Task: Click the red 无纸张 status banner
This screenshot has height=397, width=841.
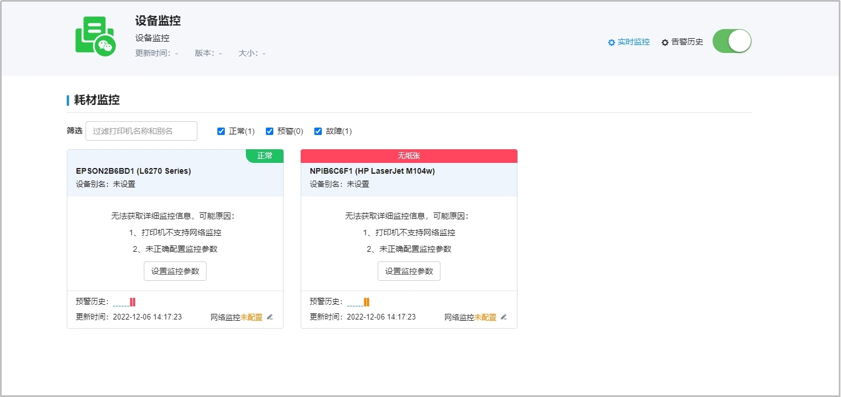Action: tap(409, 156)
